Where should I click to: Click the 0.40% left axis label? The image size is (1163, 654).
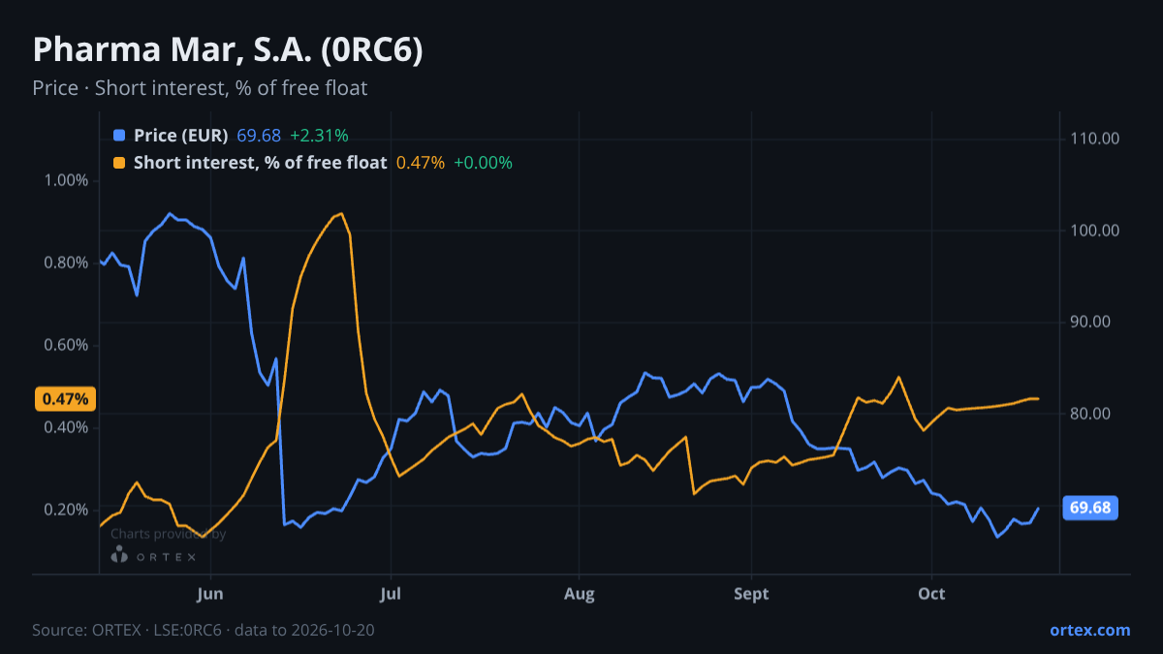67,427
